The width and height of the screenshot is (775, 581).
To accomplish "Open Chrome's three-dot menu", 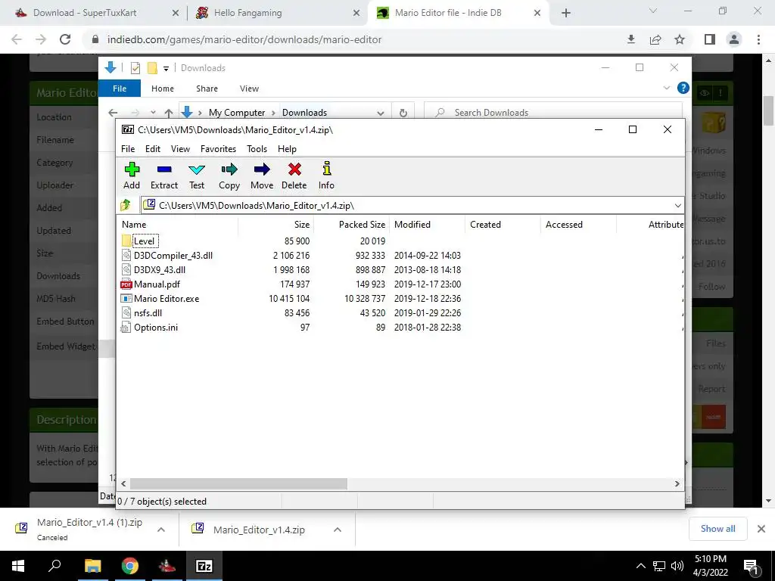I will 758,39.
